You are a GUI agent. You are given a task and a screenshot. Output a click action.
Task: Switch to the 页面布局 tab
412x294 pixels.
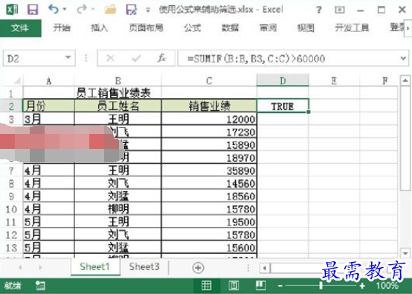[x=146, y=28]
